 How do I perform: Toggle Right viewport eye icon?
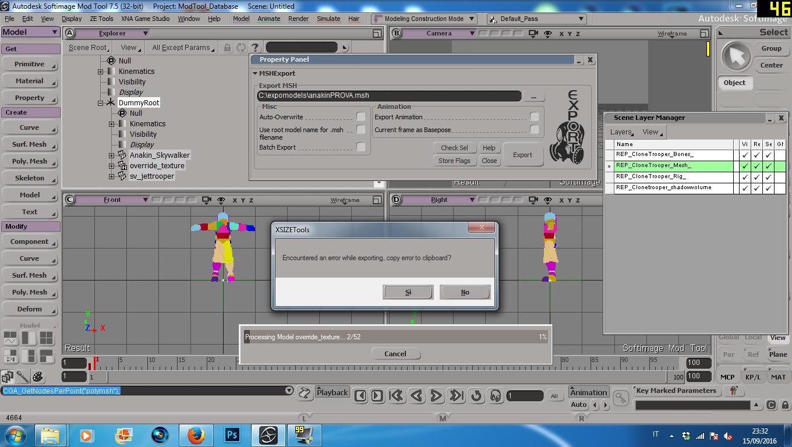click(x=548, y=200)
